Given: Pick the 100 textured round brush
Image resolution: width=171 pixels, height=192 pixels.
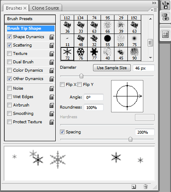Looking at the screenshot, I should (121, 41).
